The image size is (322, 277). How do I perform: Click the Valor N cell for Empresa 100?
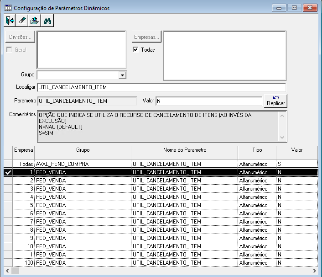(297, 263)
